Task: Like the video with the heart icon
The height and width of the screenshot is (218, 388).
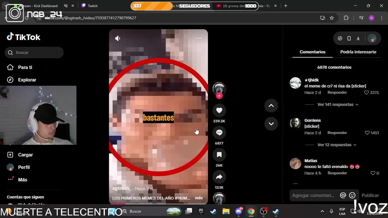Action: point(219,111)
